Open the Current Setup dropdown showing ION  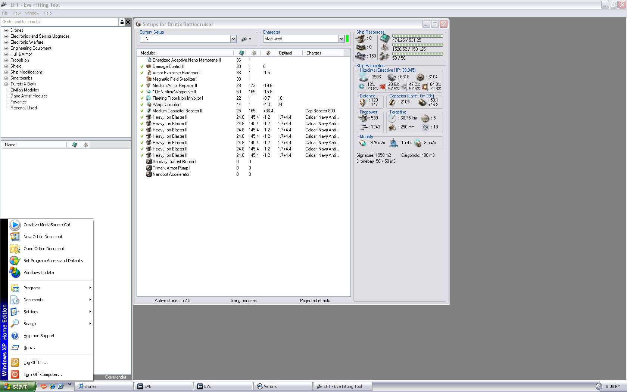click(x=233, y=39)
